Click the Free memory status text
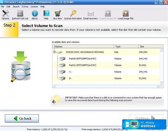Image resolution: width=168 pixels, height=131 pixels. 47,129
